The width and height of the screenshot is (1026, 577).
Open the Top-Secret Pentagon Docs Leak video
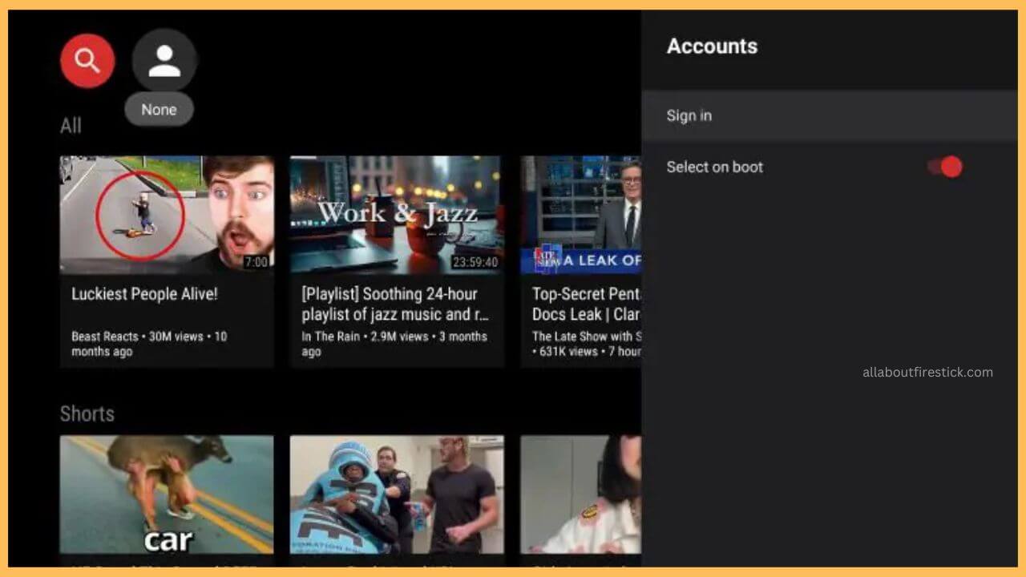583,215
